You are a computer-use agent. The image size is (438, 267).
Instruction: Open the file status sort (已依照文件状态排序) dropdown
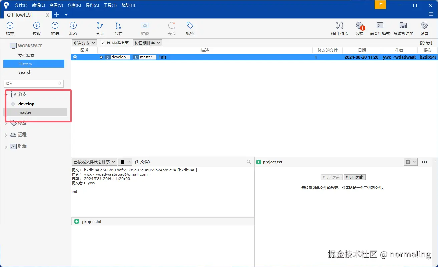[94, 162]
